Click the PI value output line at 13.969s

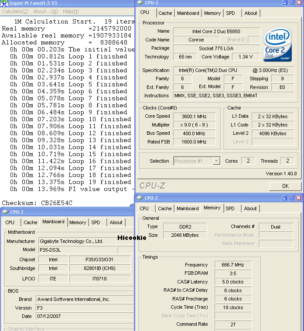click(72, 189)
